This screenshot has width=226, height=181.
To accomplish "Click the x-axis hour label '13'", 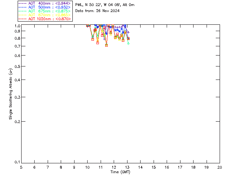I will coord(127,167).
